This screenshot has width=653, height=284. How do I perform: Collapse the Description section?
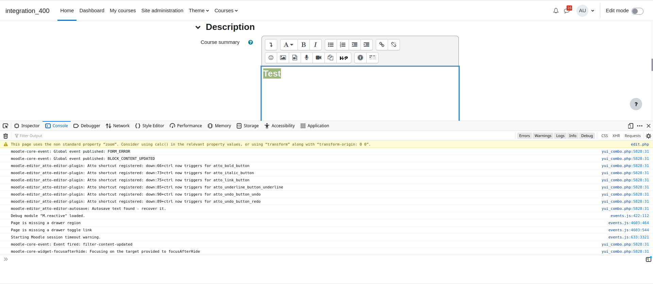[x=198, y=27]
